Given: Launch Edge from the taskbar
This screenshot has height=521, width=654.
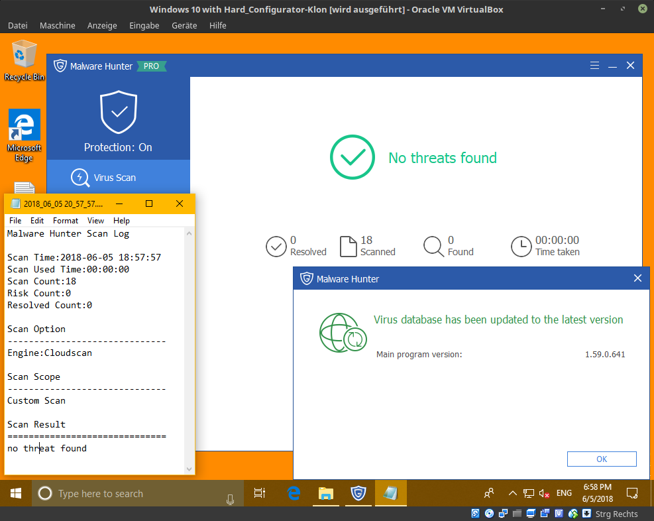Looking at the screenshot, I should [x=294, y=493].
